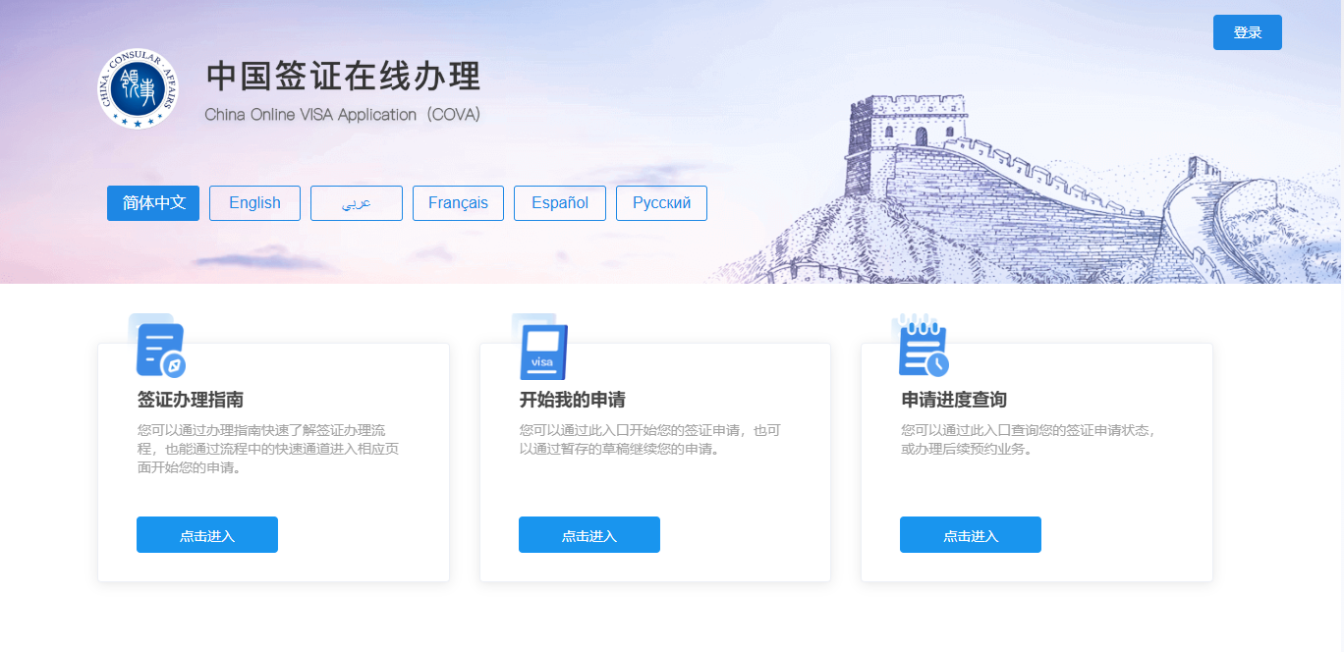Screen dimensions: 1344x652
Task: Click 点击进入 under 申请进度查询
Action: pos(971,535)
